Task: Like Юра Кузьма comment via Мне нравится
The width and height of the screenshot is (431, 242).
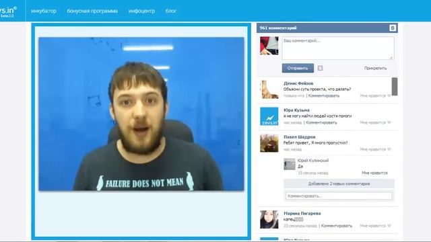Action: click(x=375, y=122)
